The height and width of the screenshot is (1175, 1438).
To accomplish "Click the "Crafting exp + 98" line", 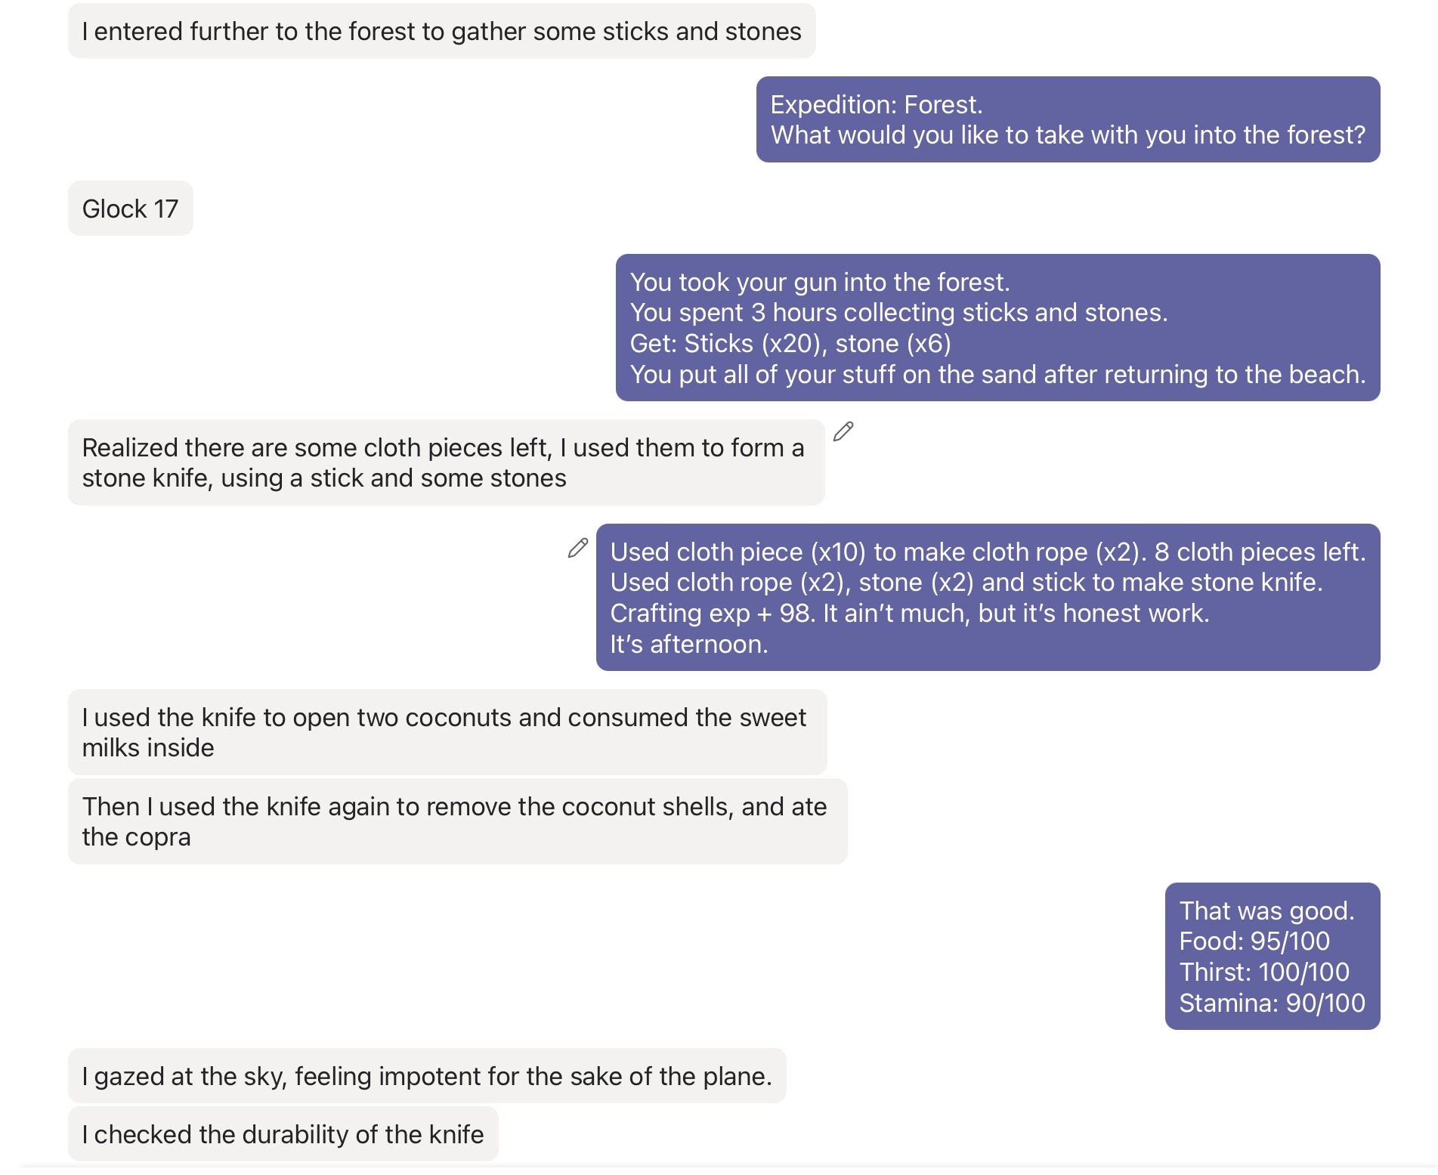I will pyautogui.click(x=909, y=614).
